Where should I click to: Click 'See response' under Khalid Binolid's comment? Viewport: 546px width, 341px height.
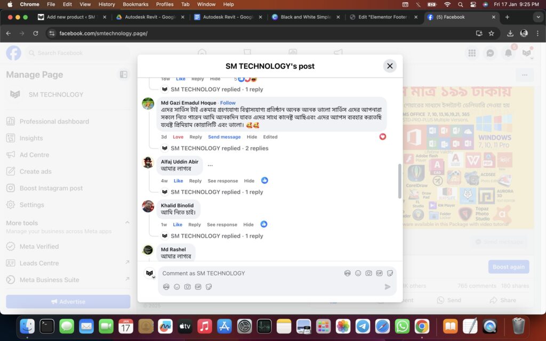(222, 224)
